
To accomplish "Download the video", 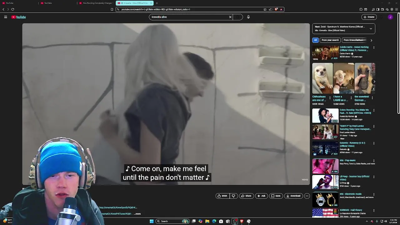I will (293, 196).
